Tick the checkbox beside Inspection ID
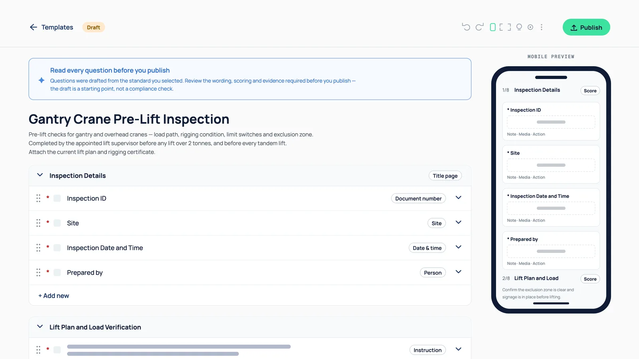 [57, 198]
